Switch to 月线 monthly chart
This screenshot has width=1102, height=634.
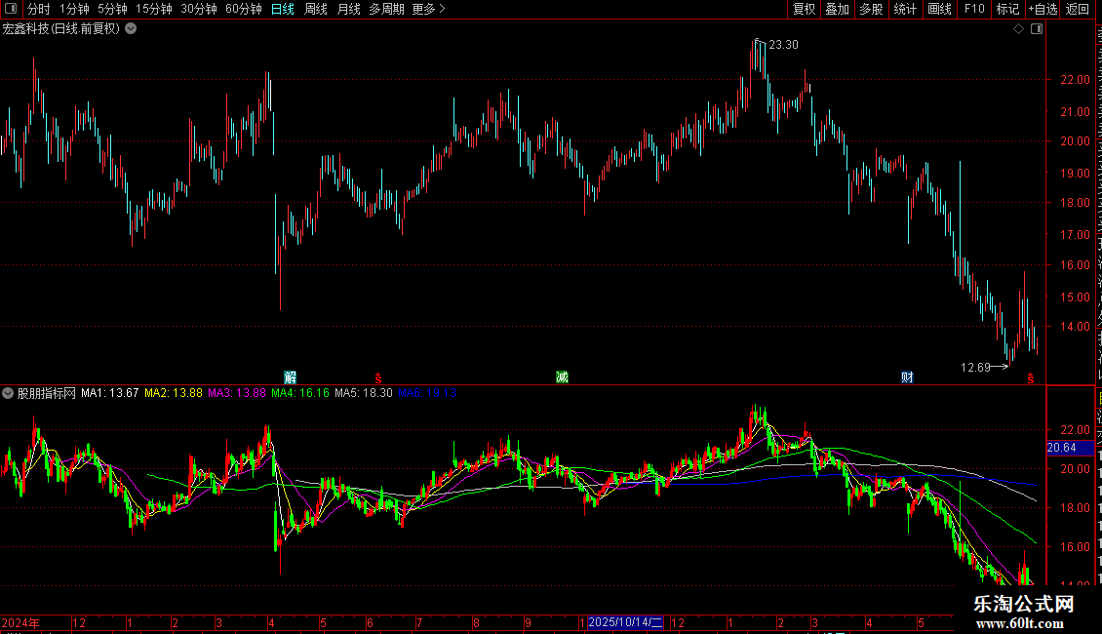pyautogui.click(x=348, y=9)
